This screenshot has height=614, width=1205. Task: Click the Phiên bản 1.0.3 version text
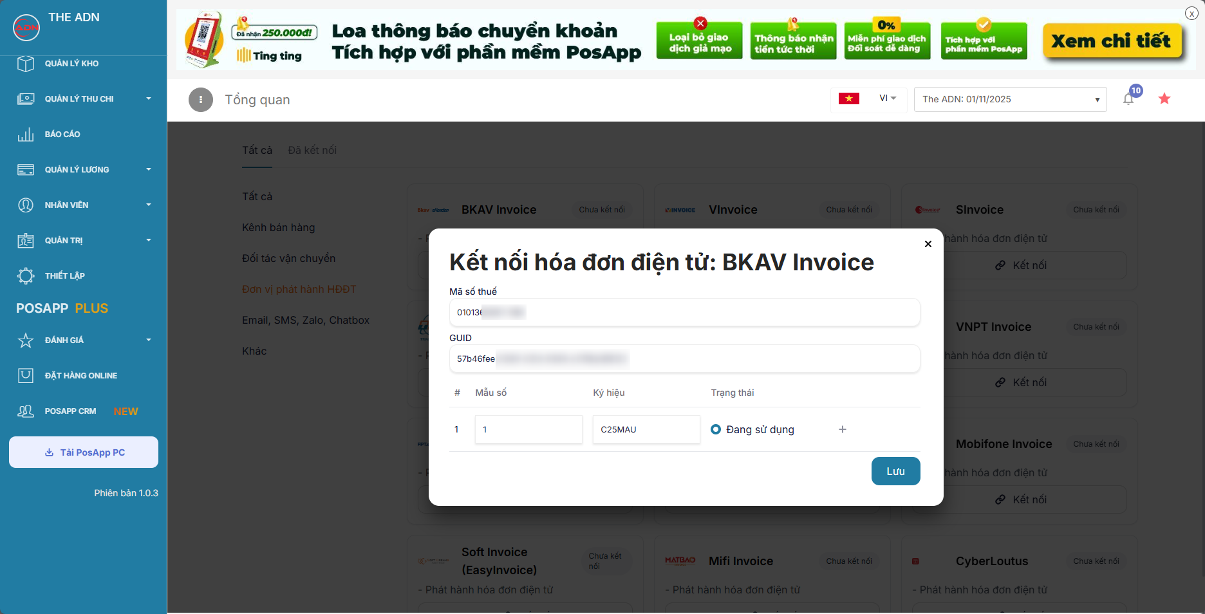pos(126,493)
